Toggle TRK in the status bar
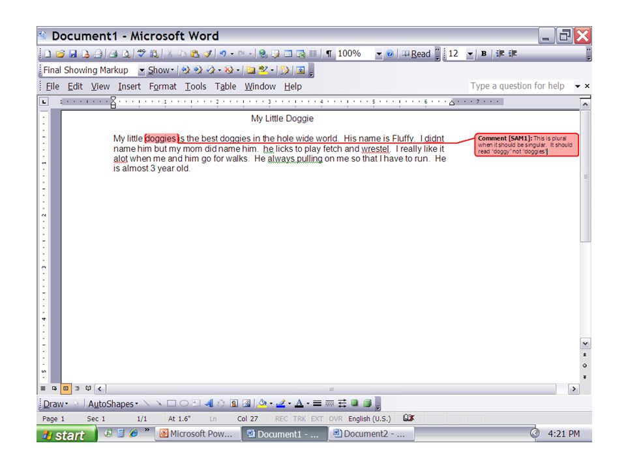The width and height of the screenshot is (626, 469). coord(299,419)
